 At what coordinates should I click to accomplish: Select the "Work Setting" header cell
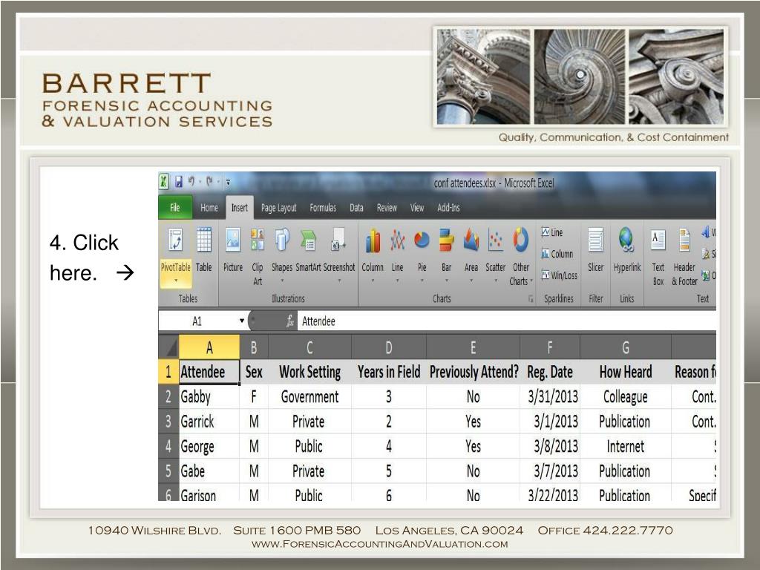[309, 372]
